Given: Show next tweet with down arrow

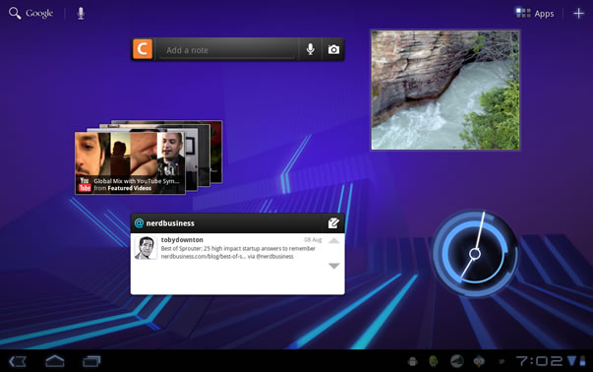Looking at the screenshot, I should 334,266.
